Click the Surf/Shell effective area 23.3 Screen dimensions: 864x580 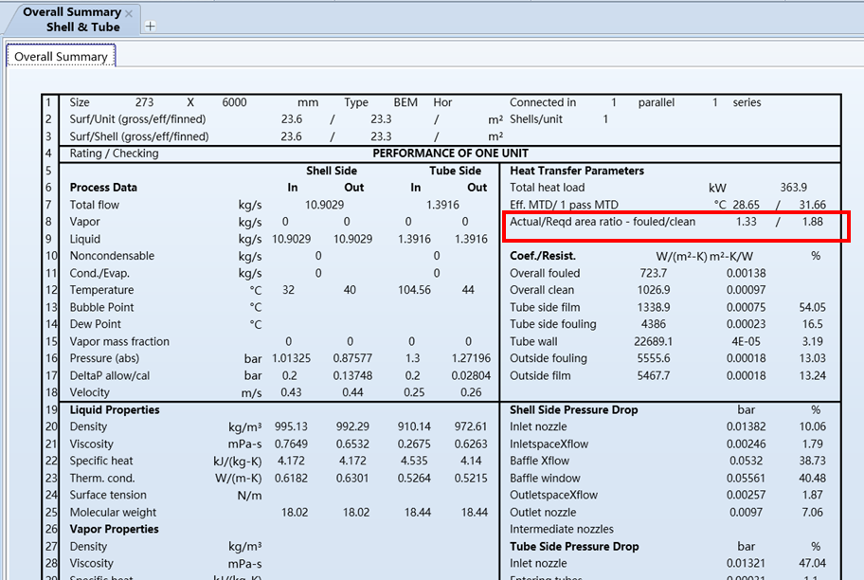381,136
